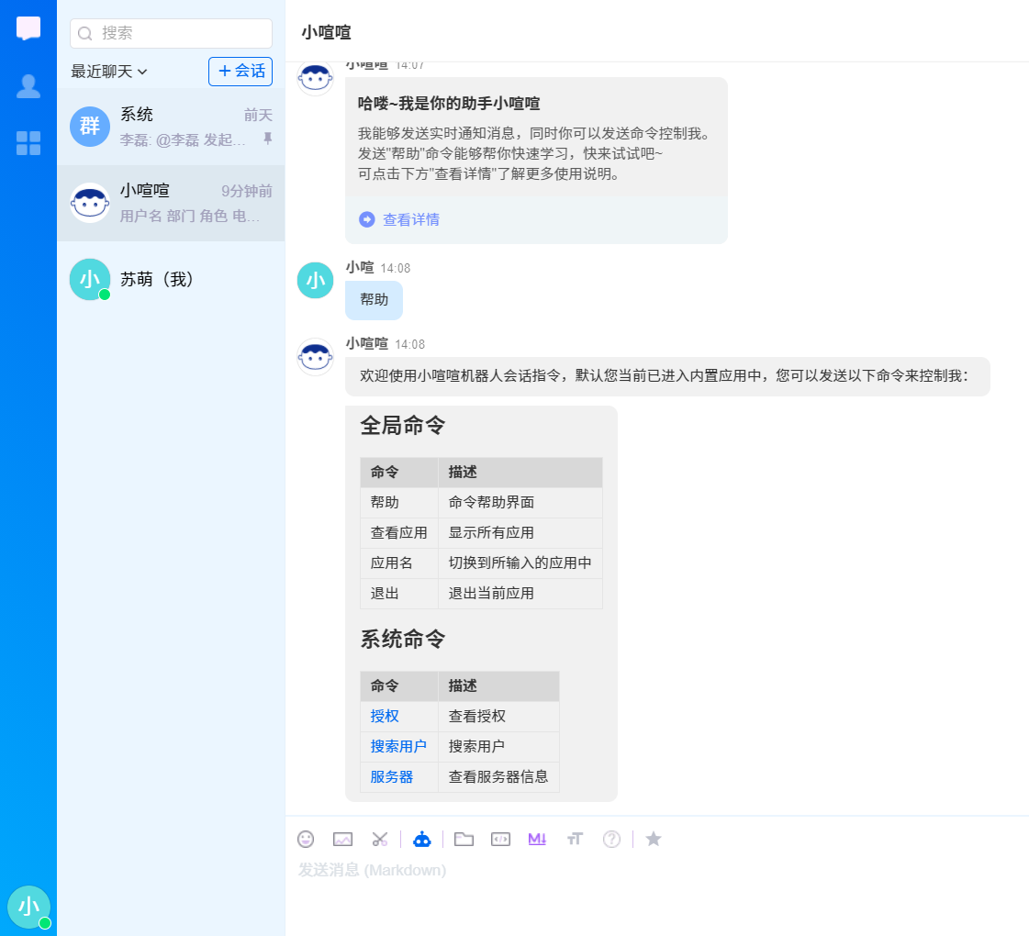Screen dimensions: 1029x936
Task: Open the help question mark icon
Action: click(611, 839)
